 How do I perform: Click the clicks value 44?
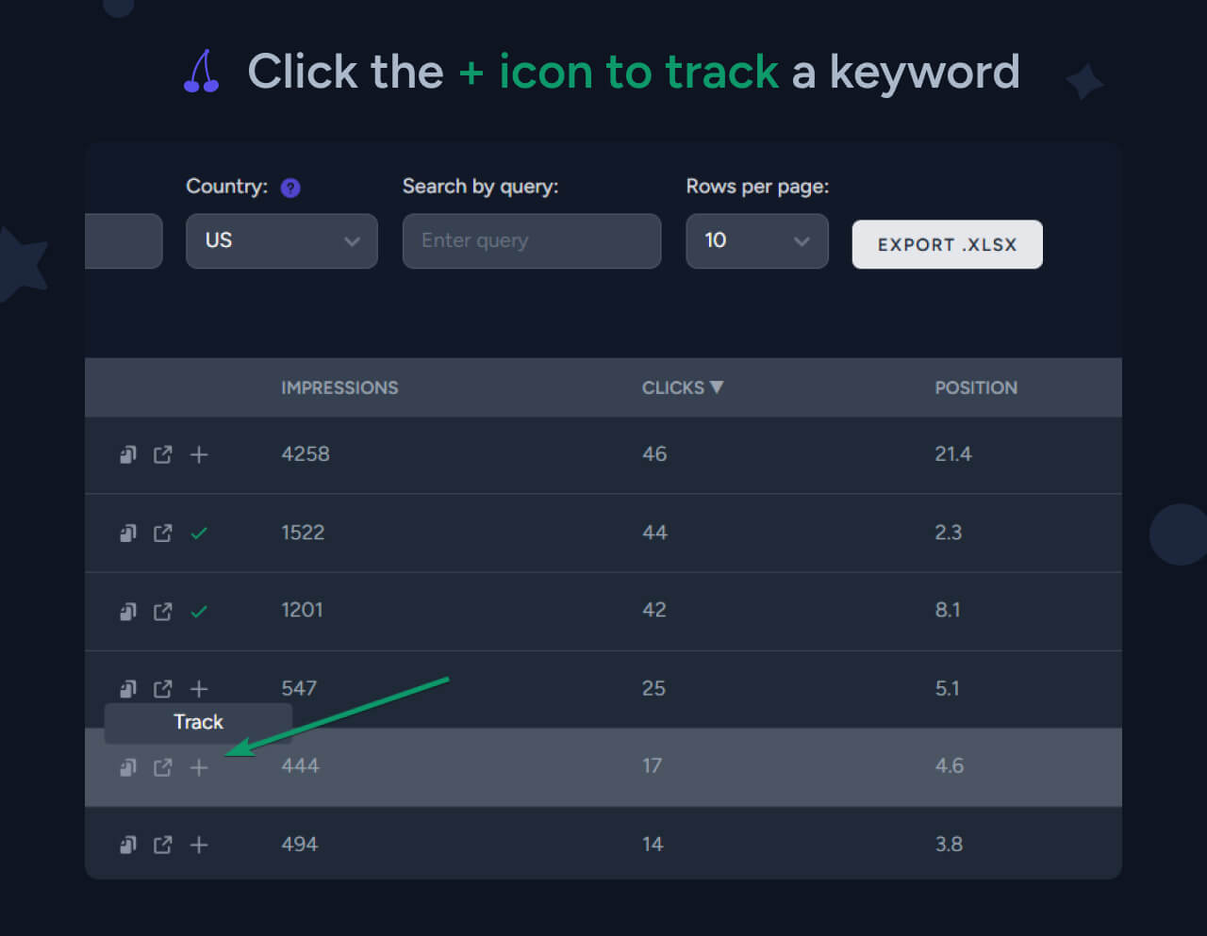click(x=654, y=533)
